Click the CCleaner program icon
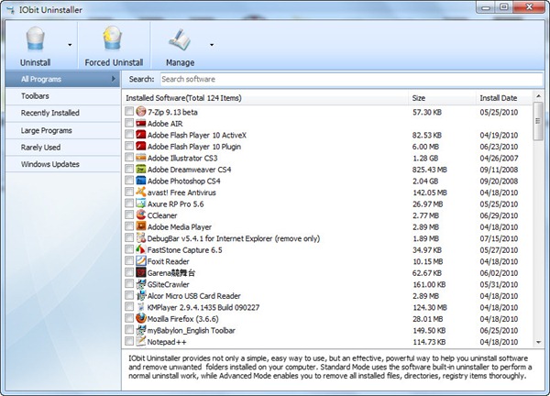Image resolution: width=550 pixels, height=396 pixels. (x=140, y=214)
